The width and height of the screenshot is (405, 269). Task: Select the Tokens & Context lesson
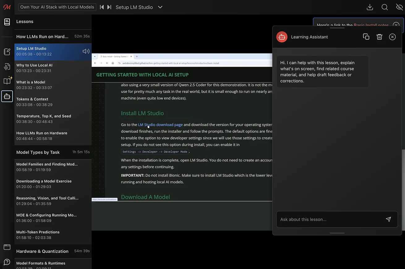tap(53, 102)
